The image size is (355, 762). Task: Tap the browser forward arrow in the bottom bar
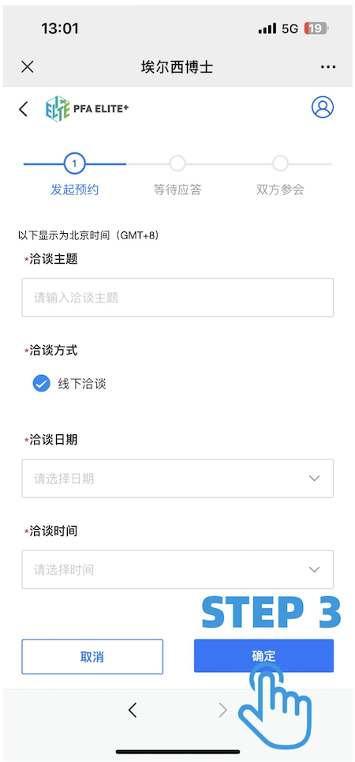[223, 711]
